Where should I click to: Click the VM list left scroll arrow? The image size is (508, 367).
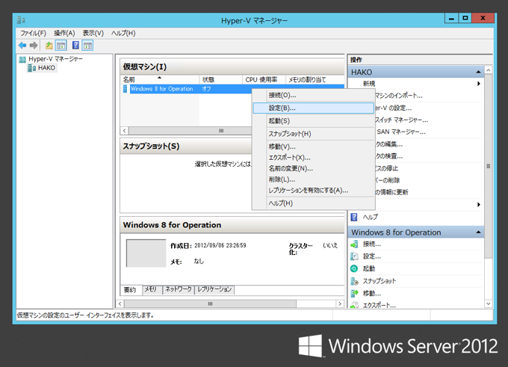pos(125,131)
